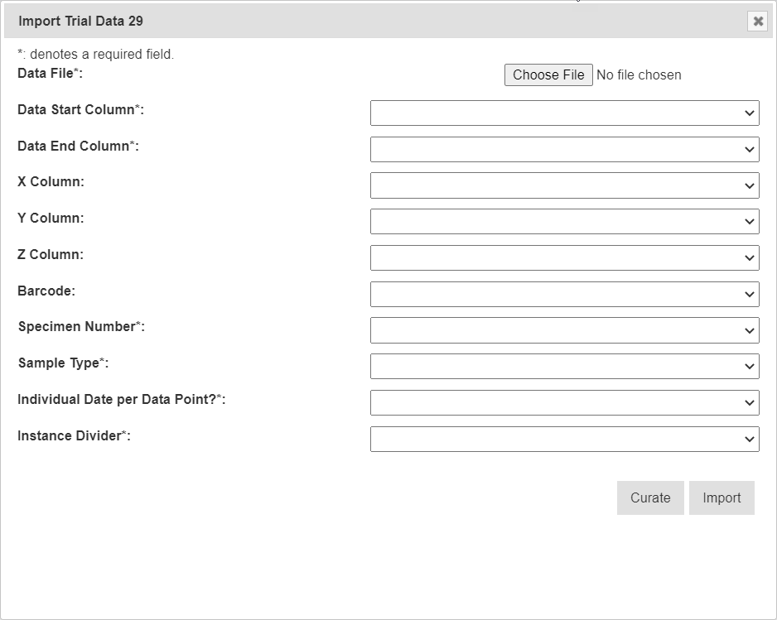Image resolution: width=777 pixels, height=620 pixels.
Task: Expand the Sample Type dropdown
Action: 564,366
